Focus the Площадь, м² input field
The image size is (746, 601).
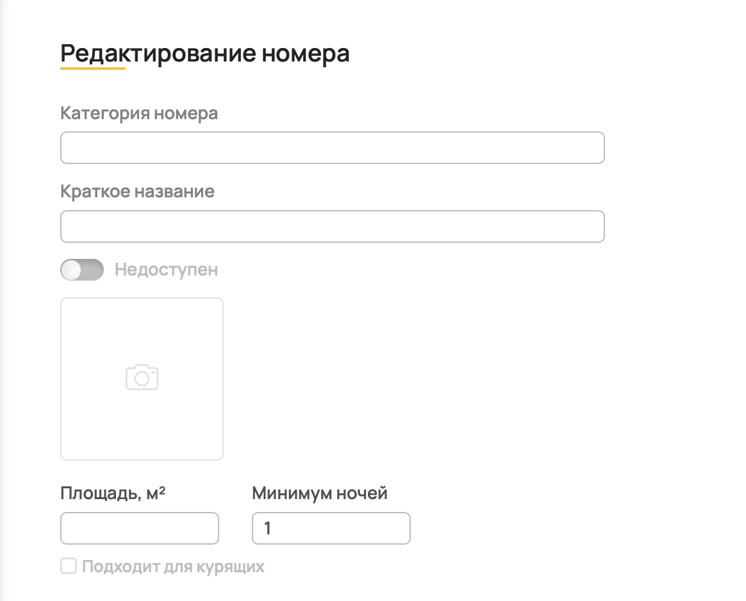coord(140,529)
